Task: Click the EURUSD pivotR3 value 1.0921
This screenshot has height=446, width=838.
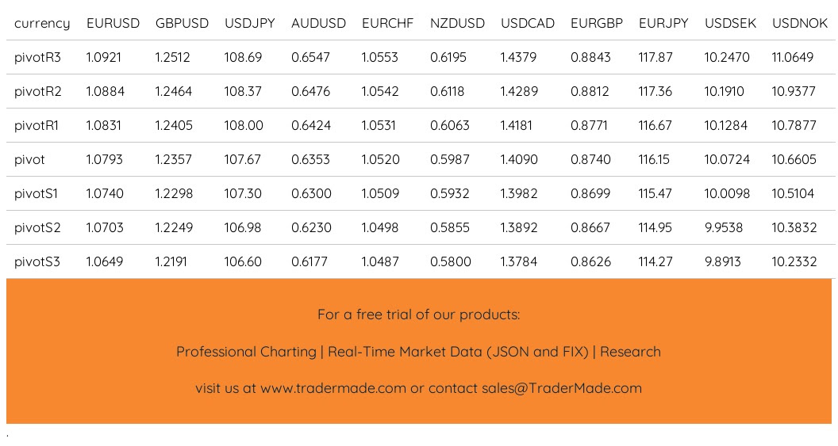Action: click(x=104, y=57)
